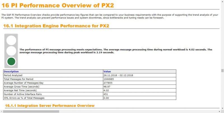Click heading '16.1 Integration Engine Performance for PX2'
Viewport: 224px width, 113px height.
point(56,26)
